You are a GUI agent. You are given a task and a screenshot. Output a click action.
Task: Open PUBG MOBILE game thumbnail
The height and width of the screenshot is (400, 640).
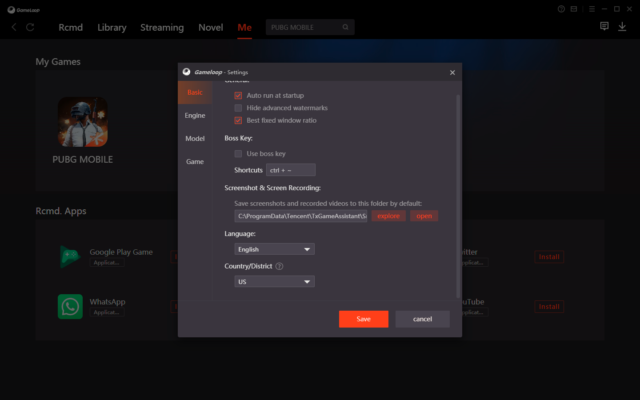[83, 122]
